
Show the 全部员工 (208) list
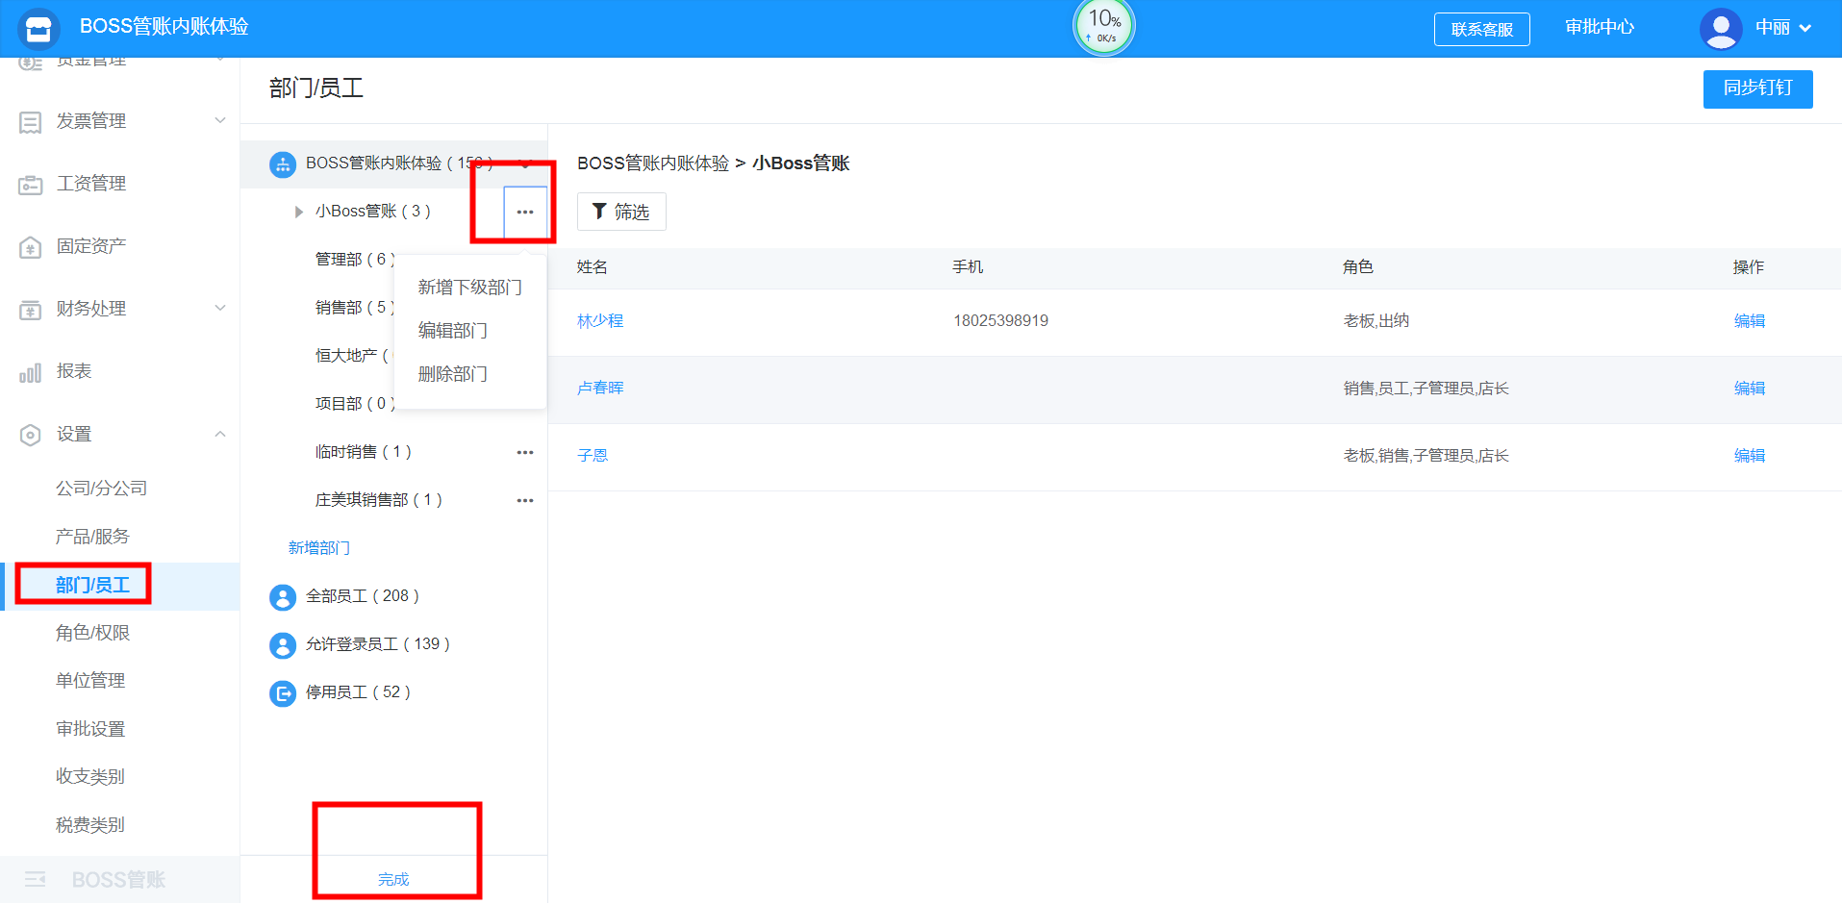point(363,596)
